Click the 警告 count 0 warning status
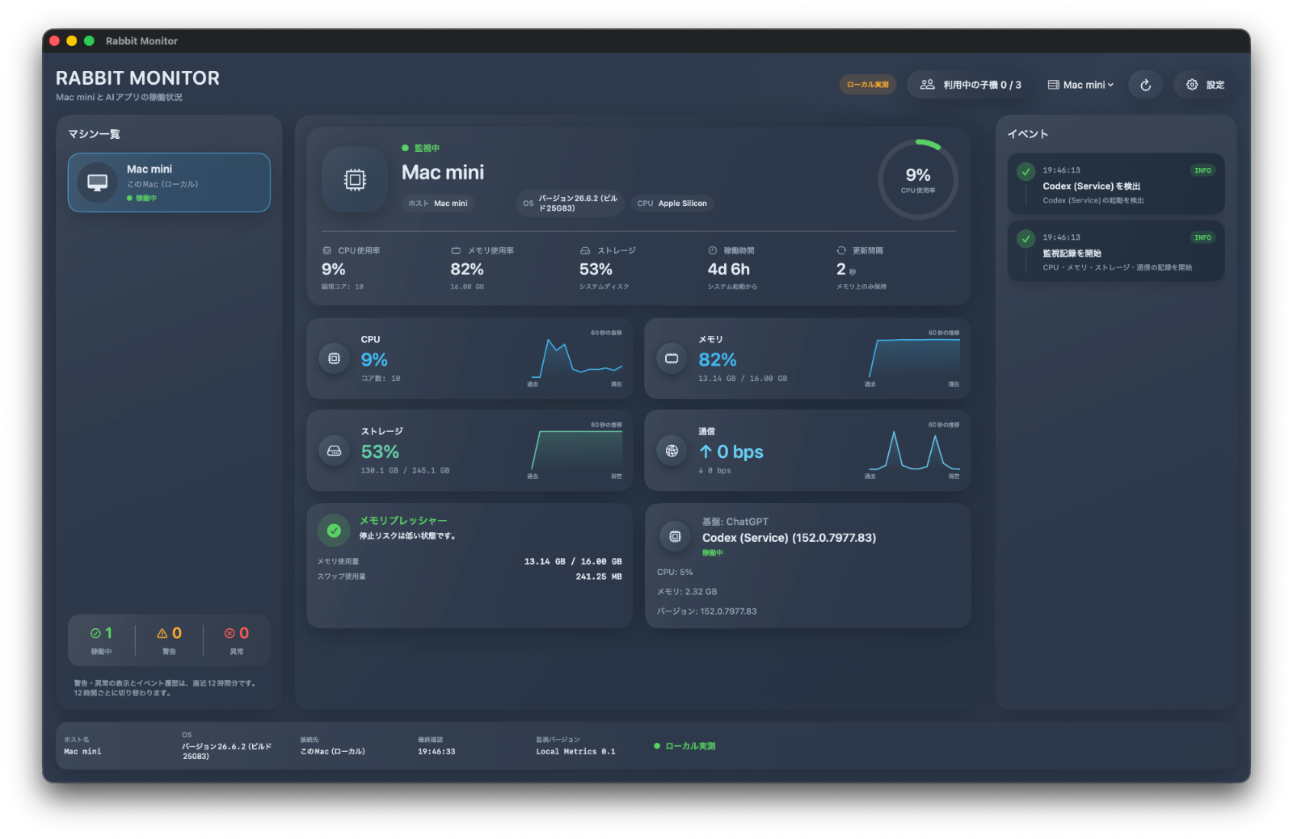Screen dimensions: 1293x839 click(169, 640)
